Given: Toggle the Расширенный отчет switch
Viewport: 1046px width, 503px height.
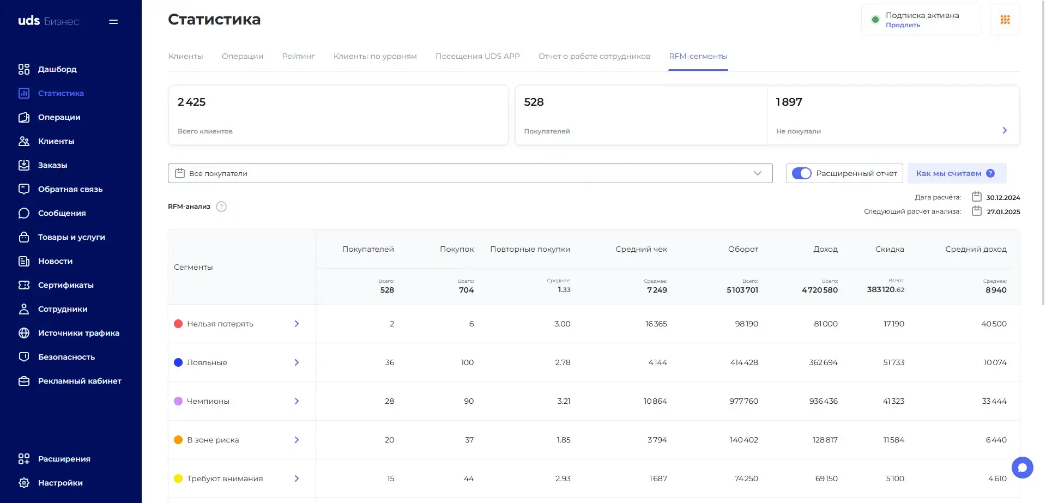Looking at the screenshot, I should [801, 173].
